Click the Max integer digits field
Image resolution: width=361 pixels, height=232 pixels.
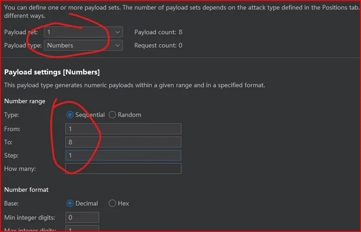coord(82,228)
